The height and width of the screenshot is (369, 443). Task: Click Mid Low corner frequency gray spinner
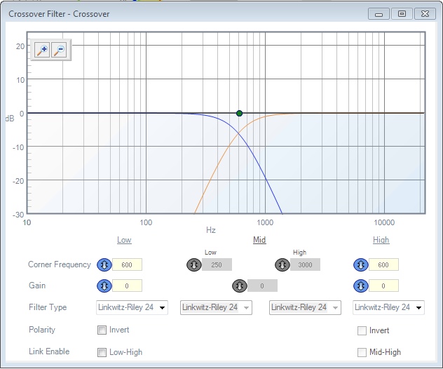point(193,264)
